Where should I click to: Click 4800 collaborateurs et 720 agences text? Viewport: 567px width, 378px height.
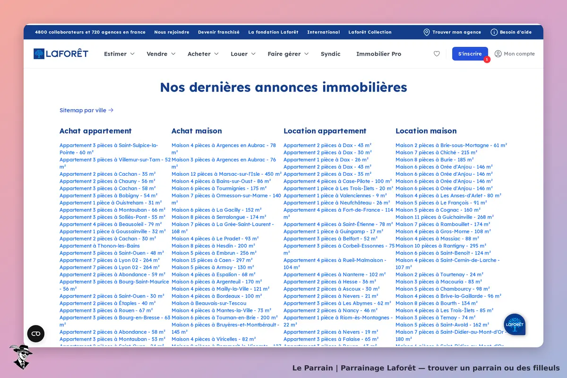pos(90,32)
